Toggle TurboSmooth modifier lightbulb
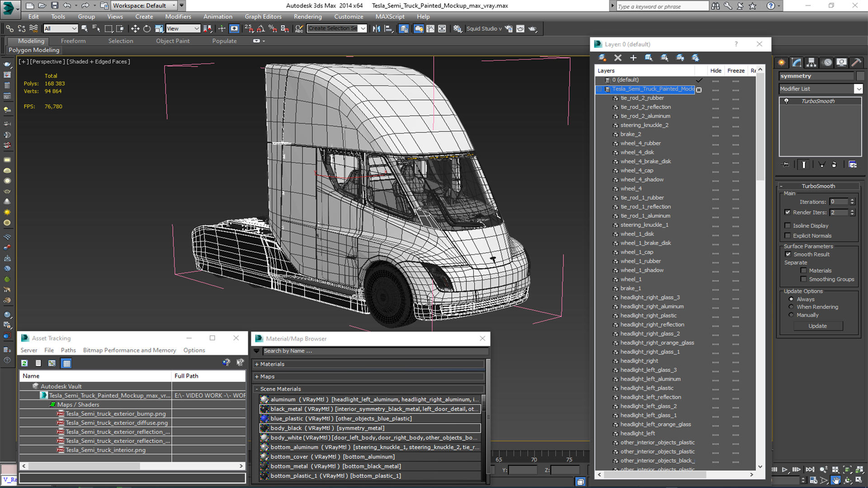Viewport: 868px width, 488px height. 786,101
